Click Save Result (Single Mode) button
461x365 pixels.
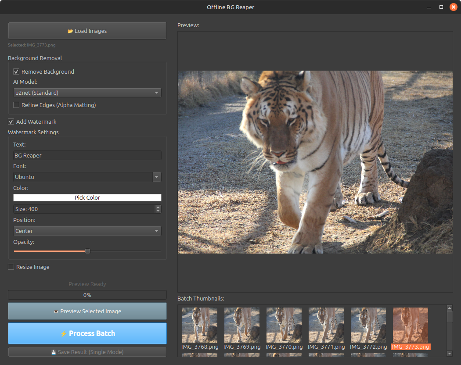click(x=87, y=352)
